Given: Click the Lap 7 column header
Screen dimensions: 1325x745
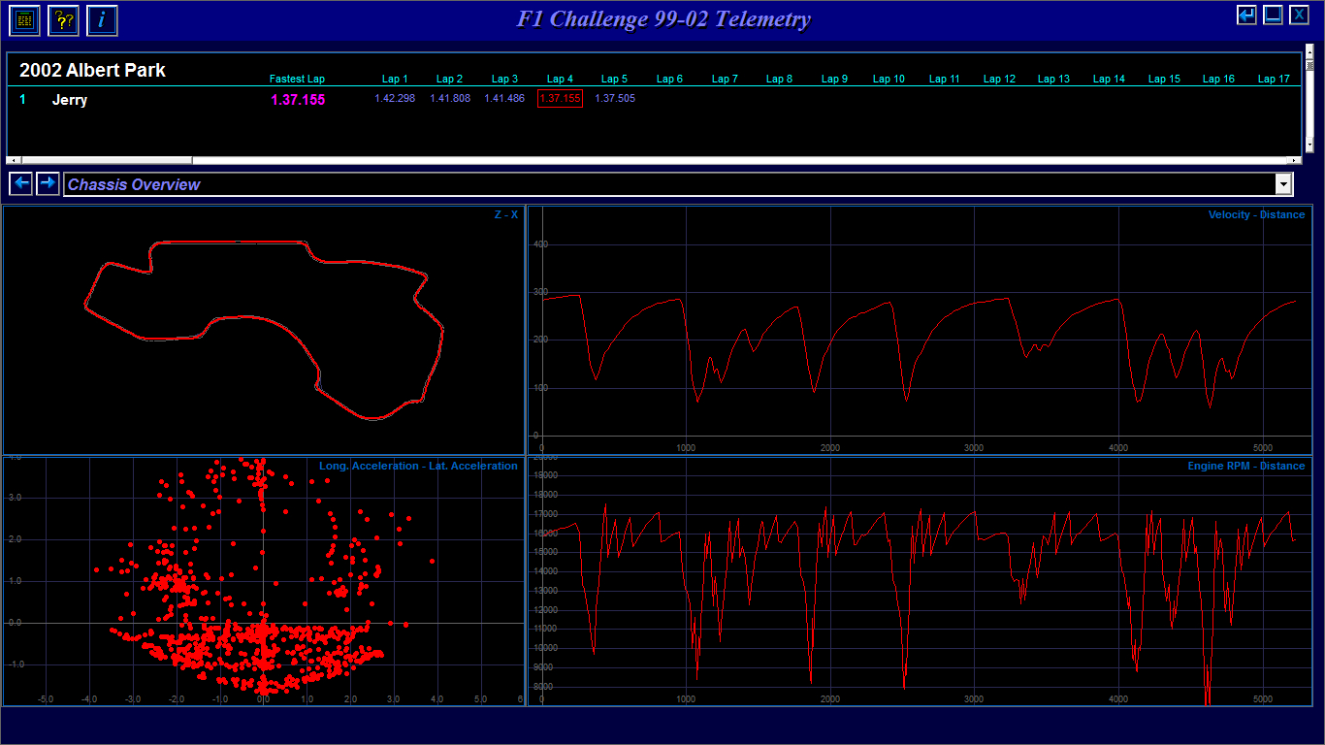Looking at the screenshot, I should coord(725,80).
